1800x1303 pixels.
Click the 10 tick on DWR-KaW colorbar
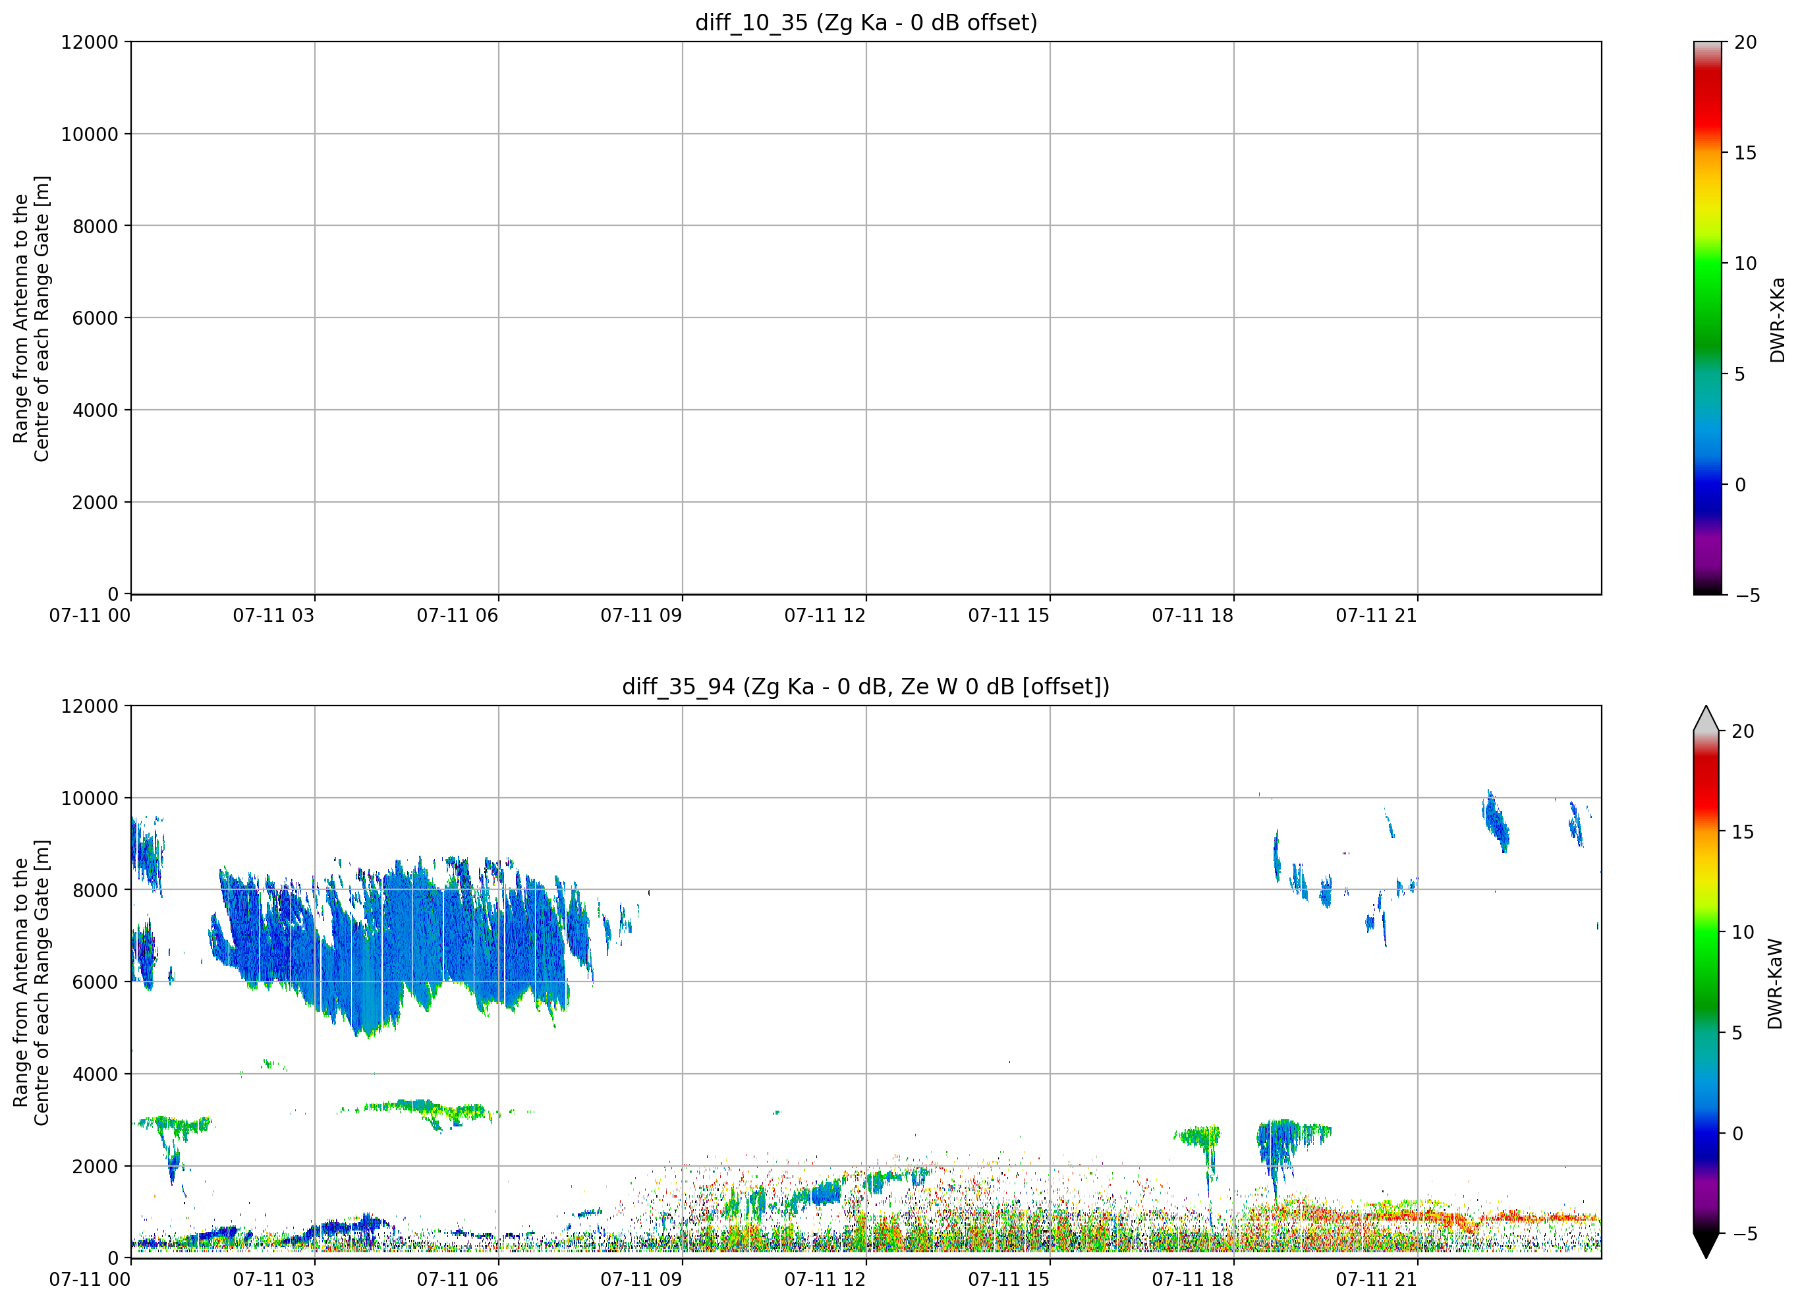click(1742, 932)
